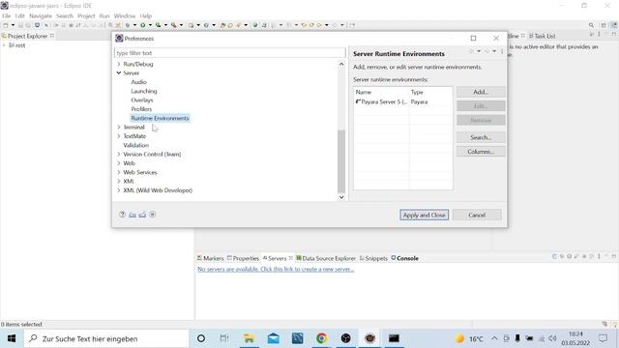Image resolution: width=619 pixels, height=348 pixels.
Task: Click the Type column header
Action: 430,92
